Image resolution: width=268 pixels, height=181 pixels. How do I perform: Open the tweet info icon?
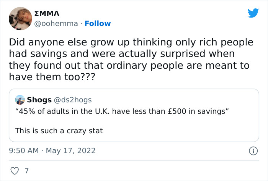[x=253, y=151]
